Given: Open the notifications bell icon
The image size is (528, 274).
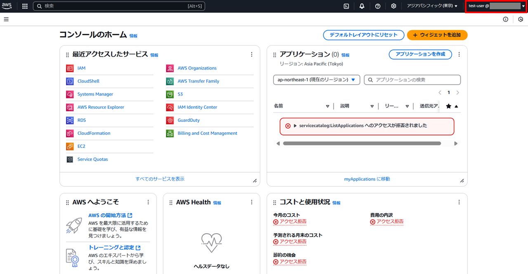Looking at the screenshot, I should (362, 6).
